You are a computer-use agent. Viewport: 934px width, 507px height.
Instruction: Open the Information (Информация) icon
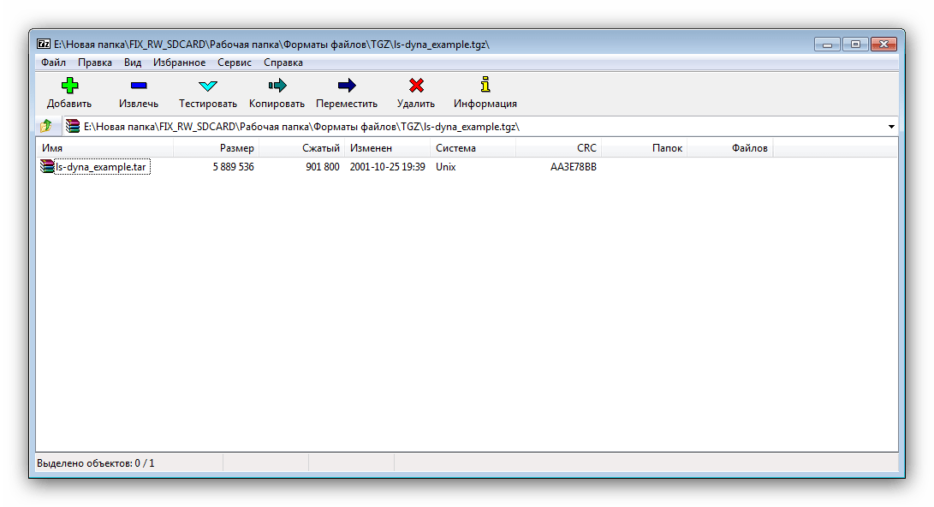click(485, 85)
